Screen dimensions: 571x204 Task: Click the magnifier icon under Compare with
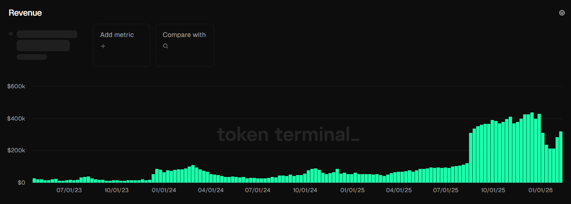pyautogui.click(x=166, y=46)
